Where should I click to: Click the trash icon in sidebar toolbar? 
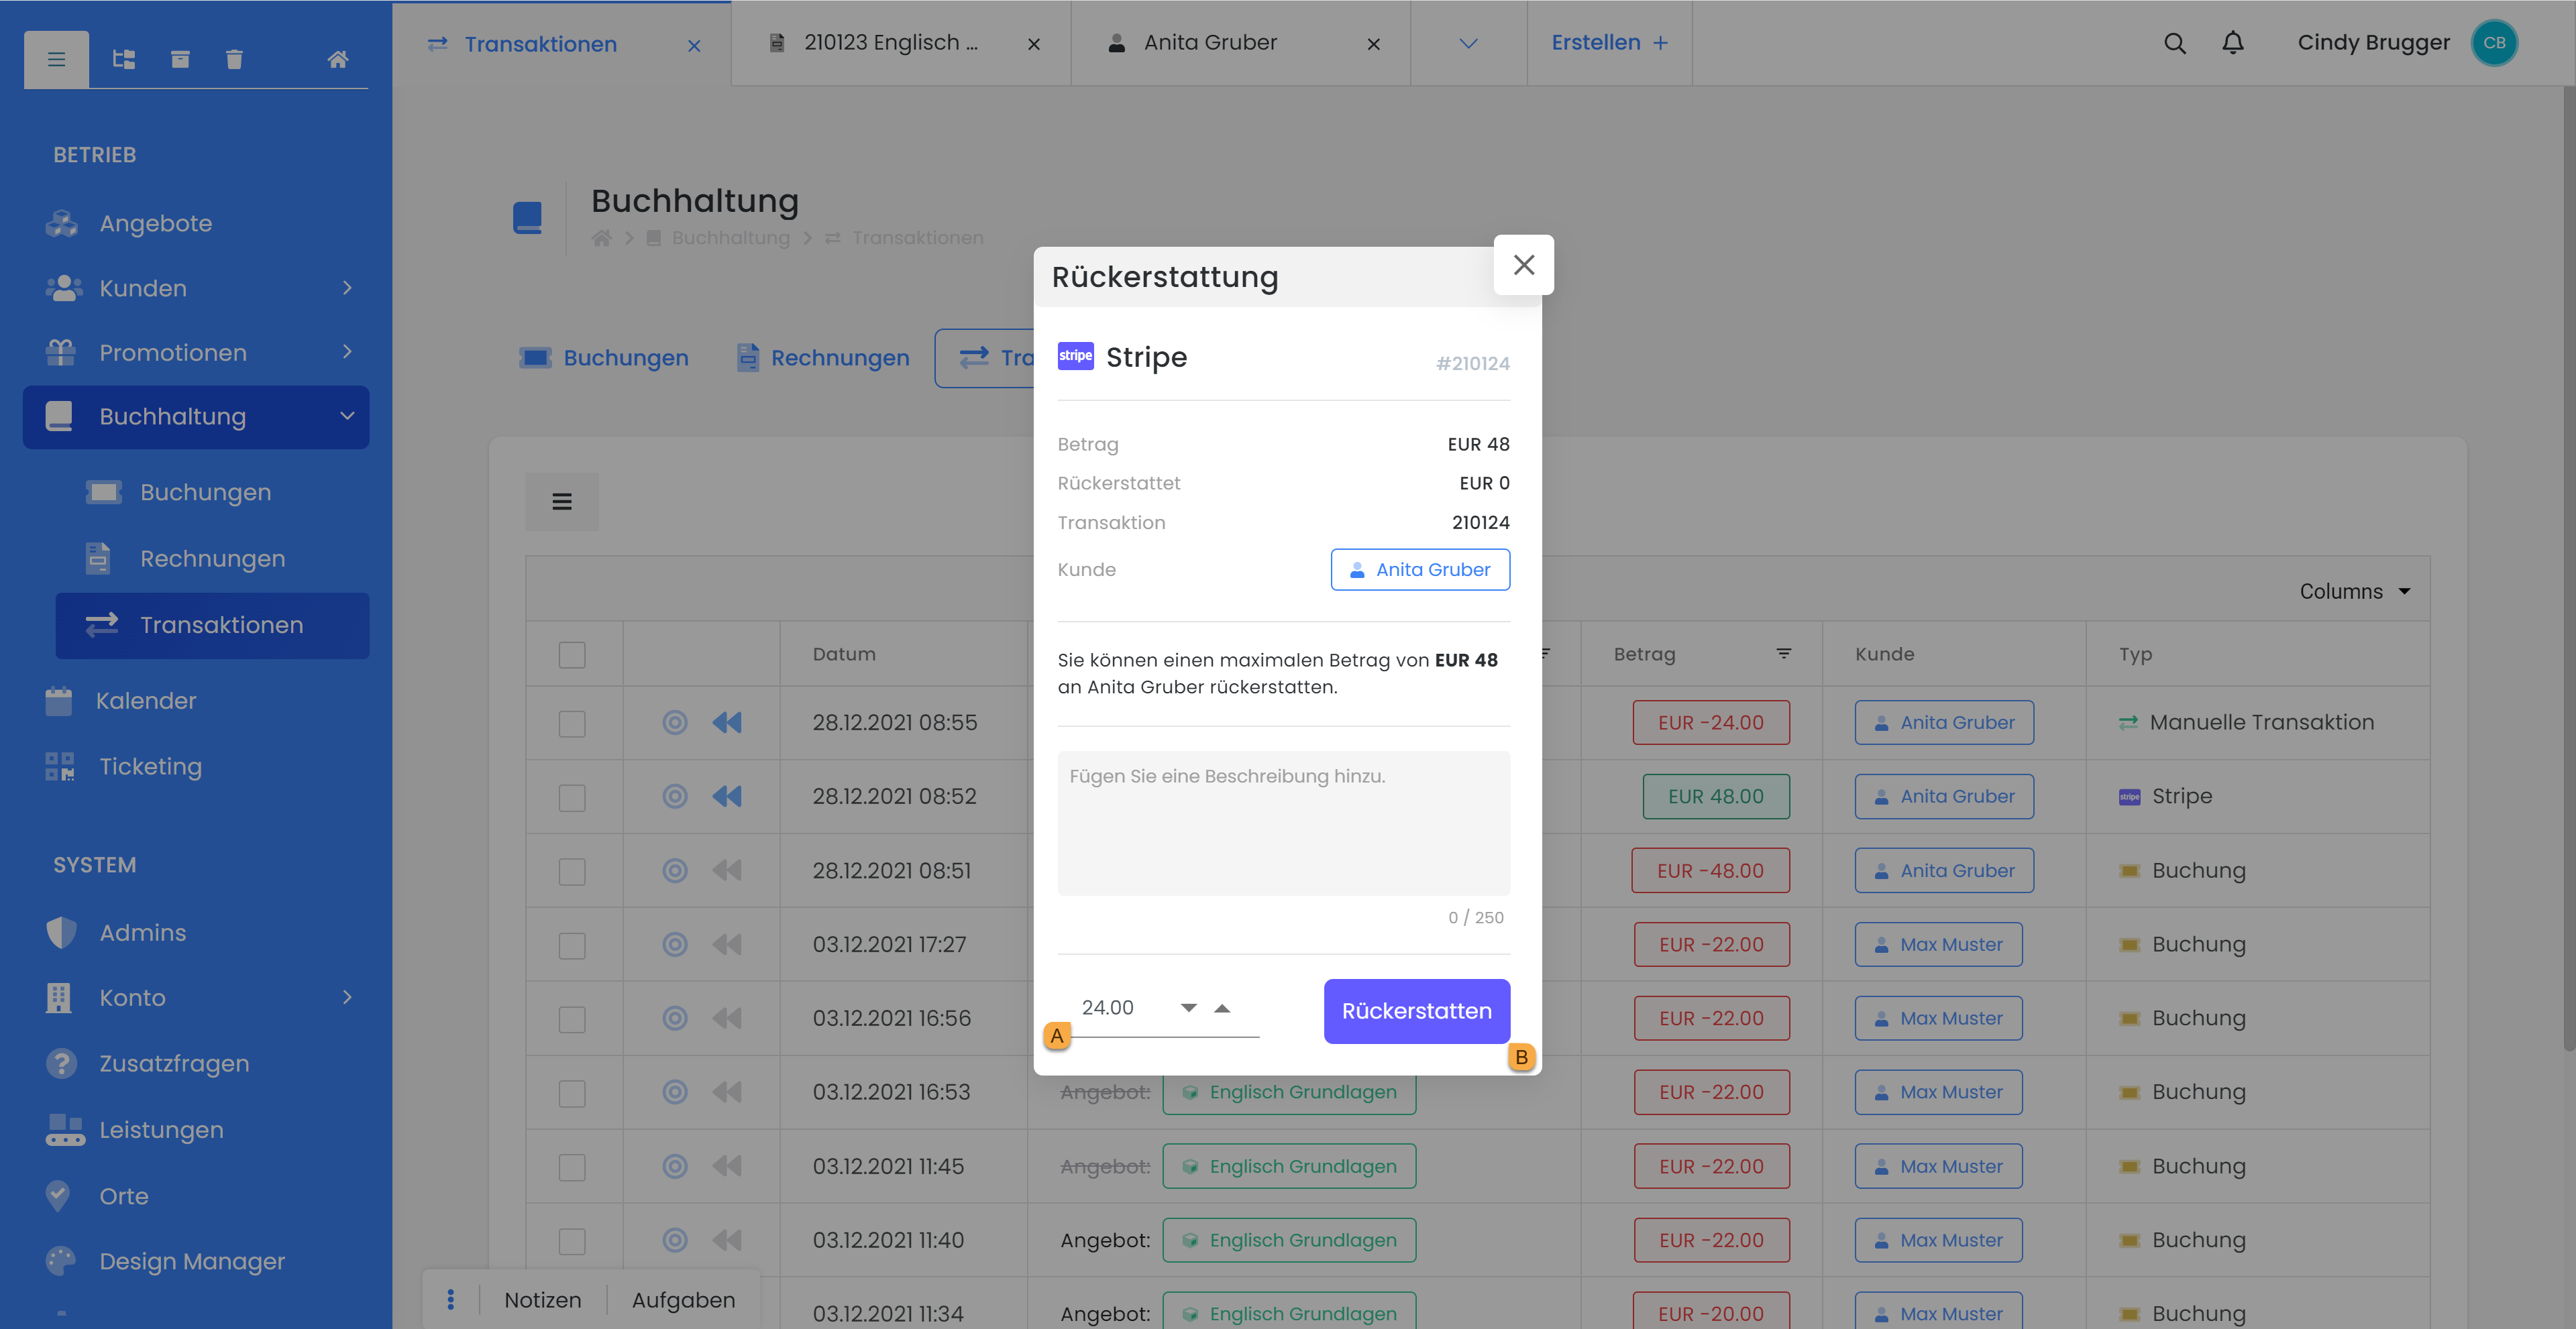(x=234, y=59)
